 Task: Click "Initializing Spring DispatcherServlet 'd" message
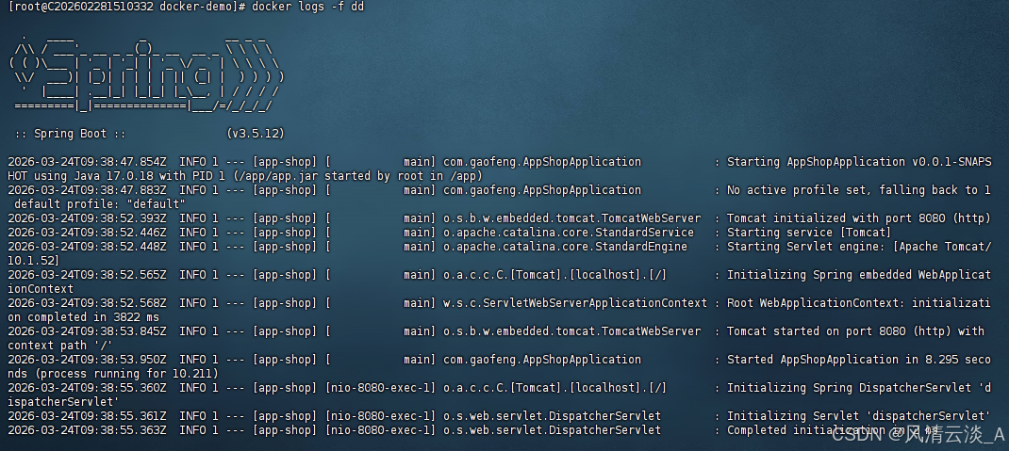(859, 388)
